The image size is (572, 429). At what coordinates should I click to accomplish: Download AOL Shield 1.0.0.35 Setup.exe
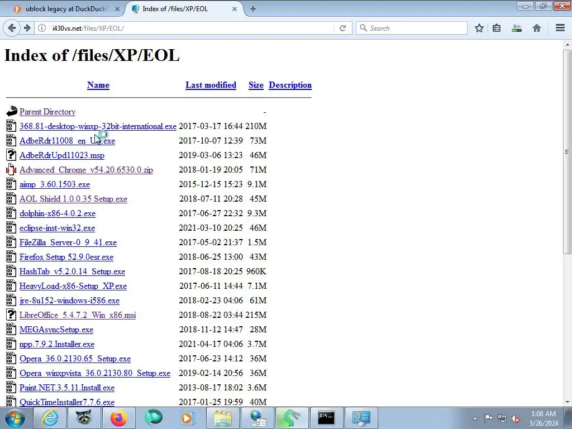coord(73,199)
